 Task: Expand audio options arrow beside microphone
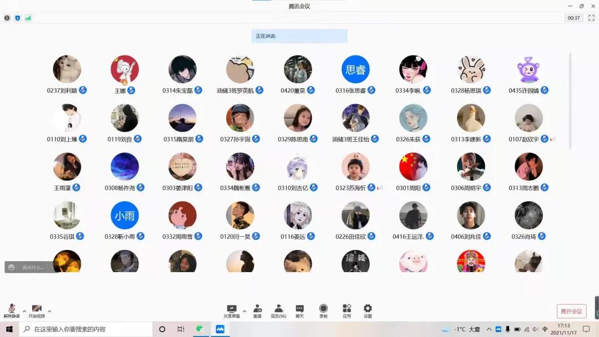click(x=24, y=311)
